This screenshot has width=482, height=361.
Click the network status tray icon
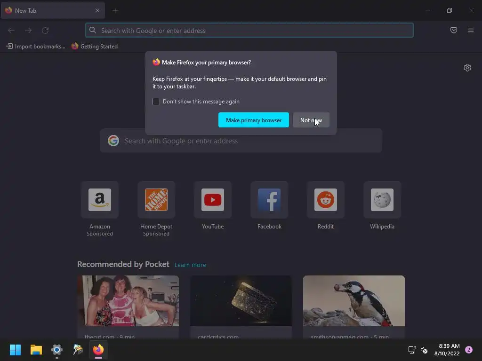tap(412, 350)
